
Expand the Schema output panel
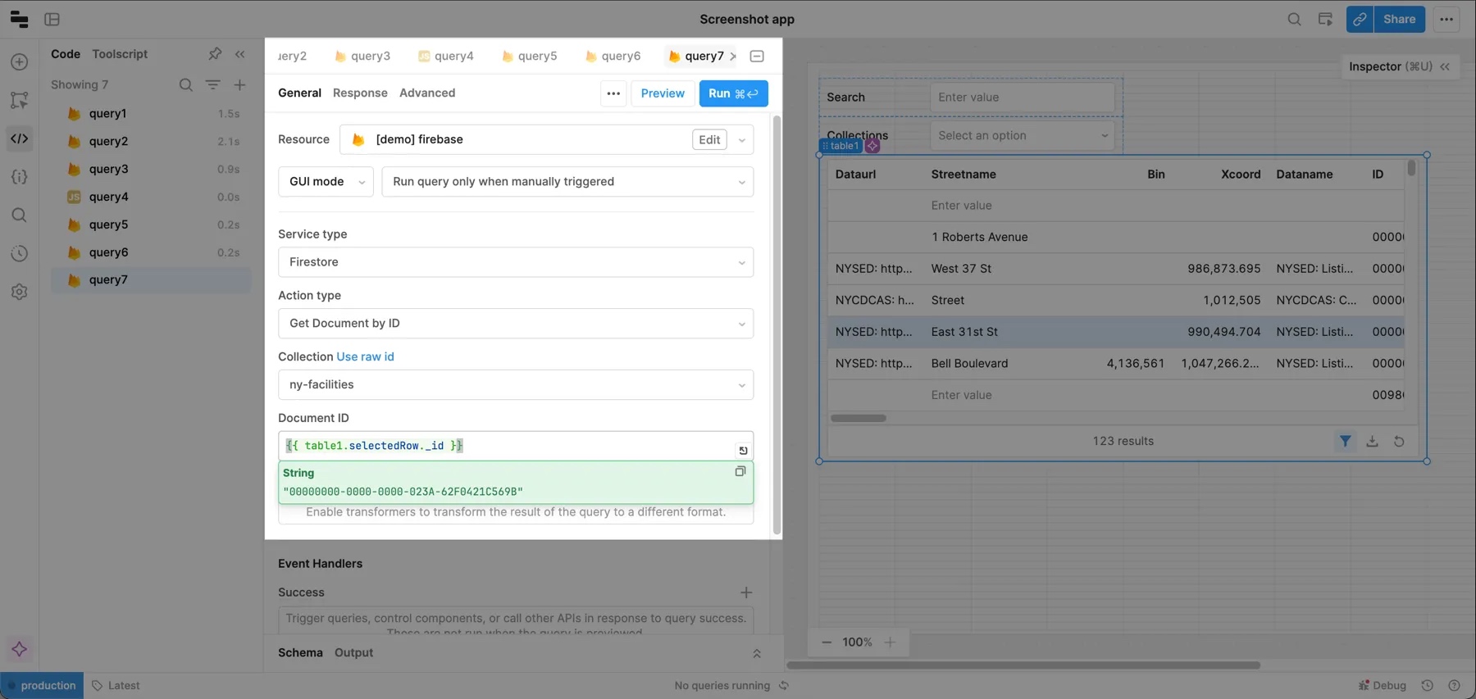click(757, 653)
